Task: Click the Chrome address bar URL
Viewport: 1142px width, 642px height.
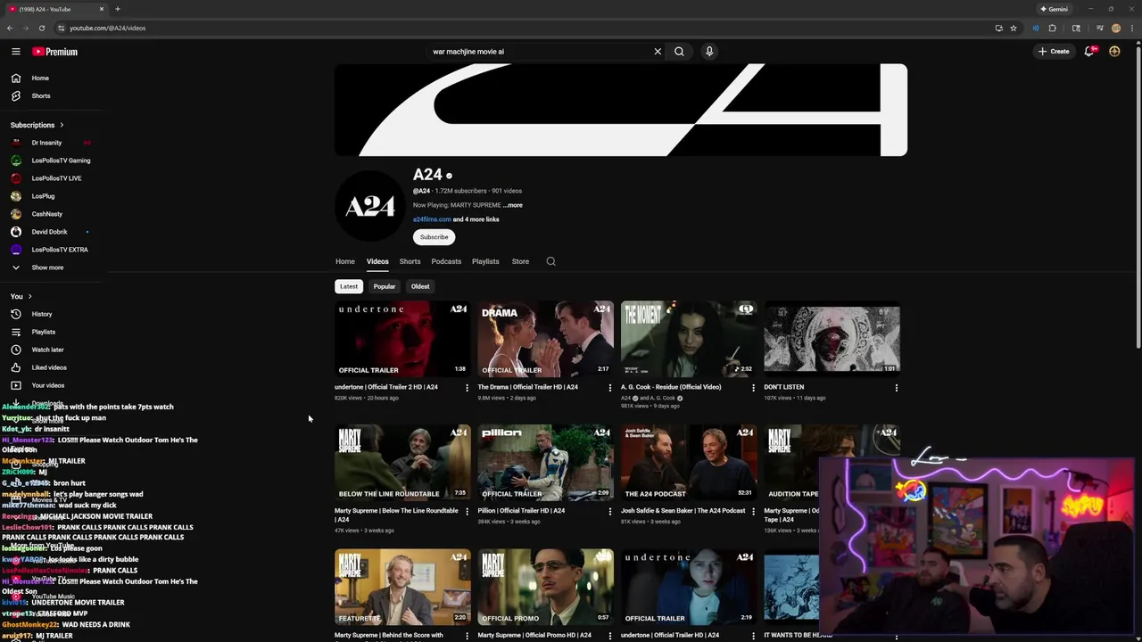Action: [x=108, y=28]
